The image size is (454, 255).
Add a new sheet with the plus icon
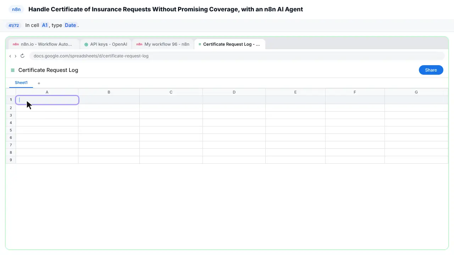coord(39,83)
